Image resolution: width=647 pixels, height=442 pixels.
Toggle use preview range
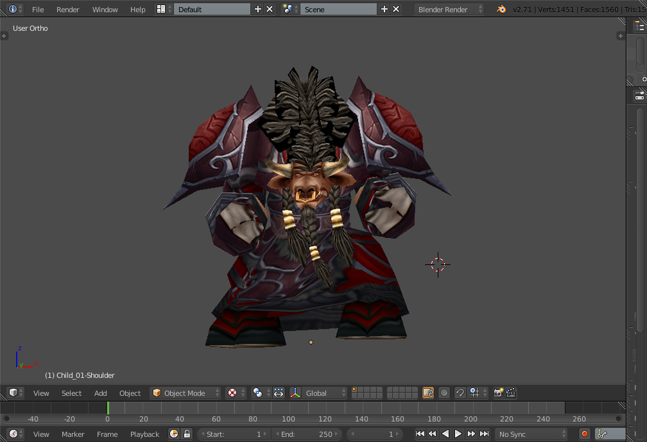(x=174, y=434)
